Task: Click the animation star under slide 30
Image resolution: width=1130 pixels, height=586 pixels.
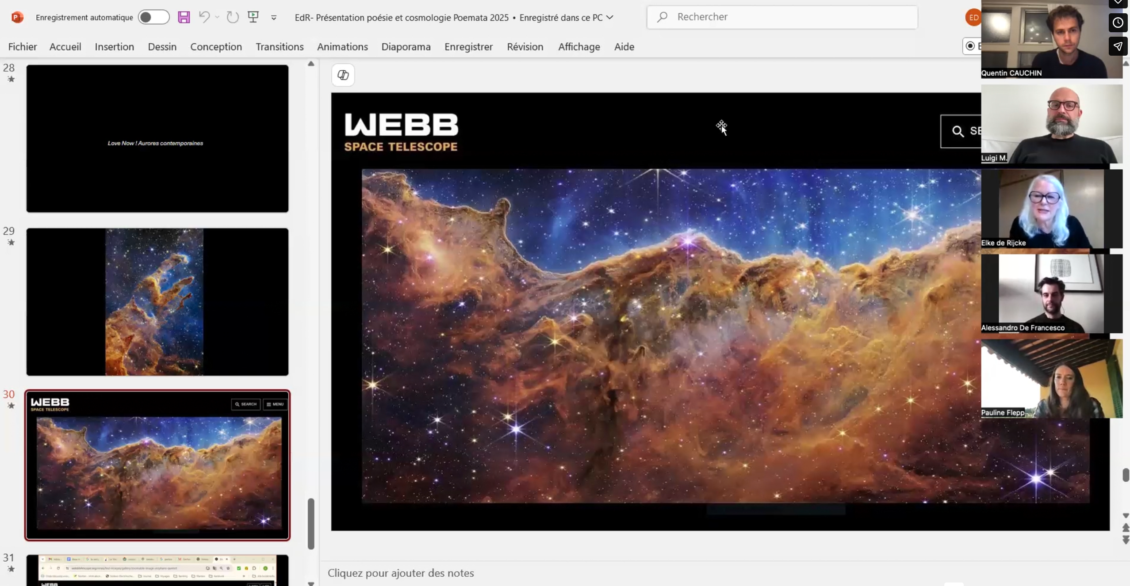Action: (11, 405)
